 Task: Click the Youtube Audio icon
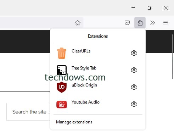(62, 104)
